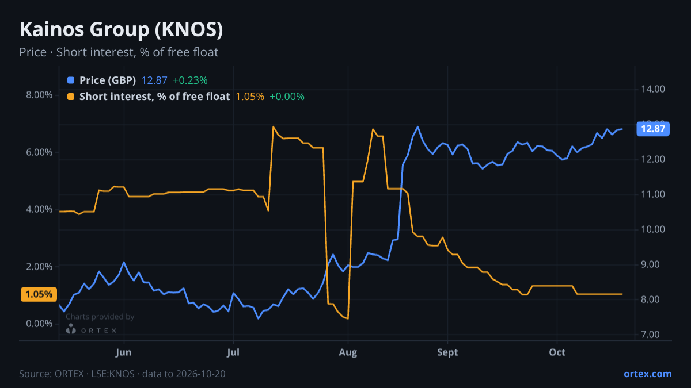Image resolution: width=691 pixels, height=388 pixels.
Task: Click the legend price value 12.87
Action: pos(154,80)
